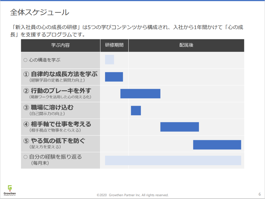The height and width of the screenshot is (199, 265).
Task: Click the 学ぶ内容 column header
Action: click(x=60, y=45)
